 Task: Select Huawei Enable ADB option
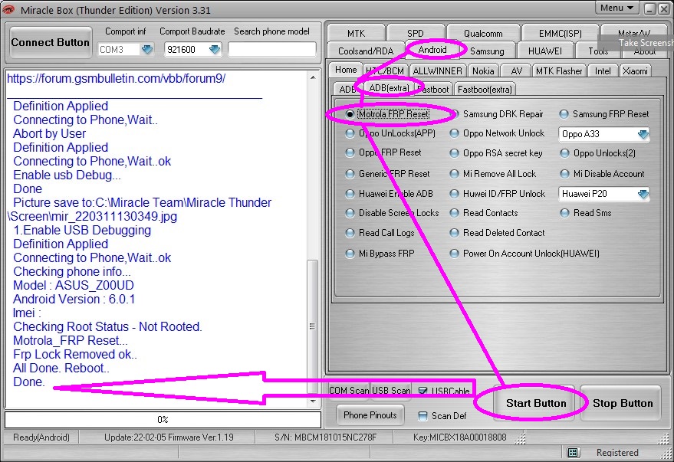pyautogui.click(x=350, y=194)
